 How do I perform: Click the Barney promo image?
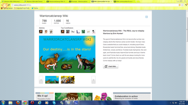pyautogui.click(x=103, y=97)
